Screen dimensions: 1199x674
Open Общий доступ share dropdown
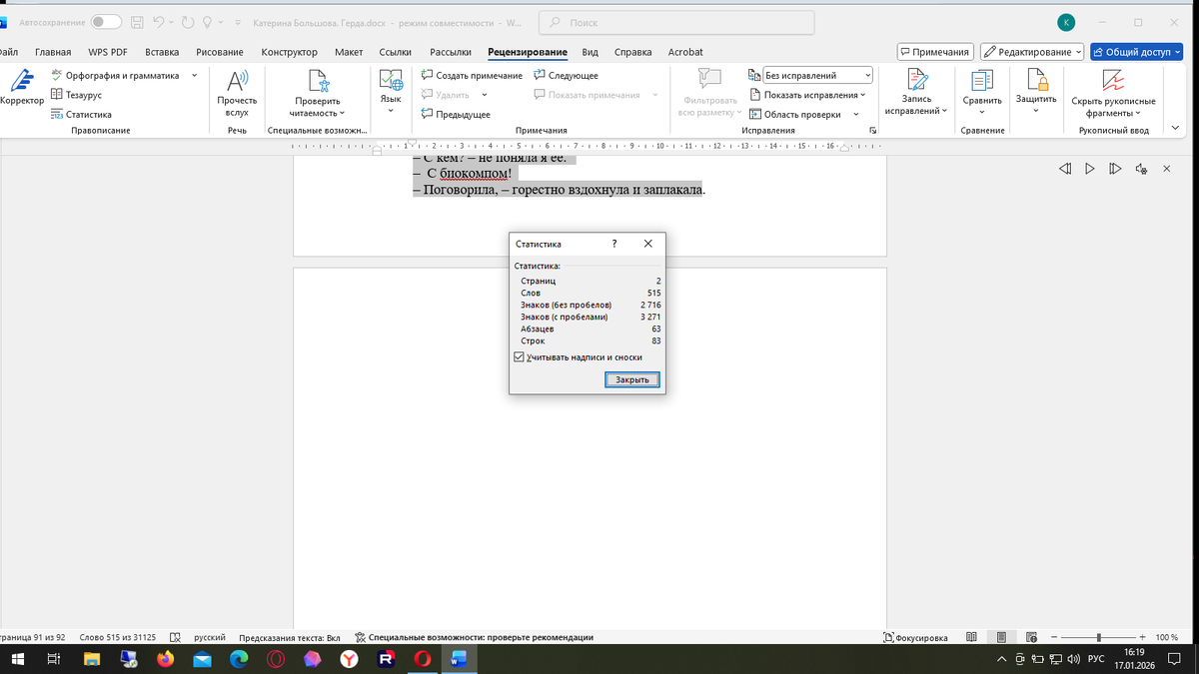(x=1138, y=52)
